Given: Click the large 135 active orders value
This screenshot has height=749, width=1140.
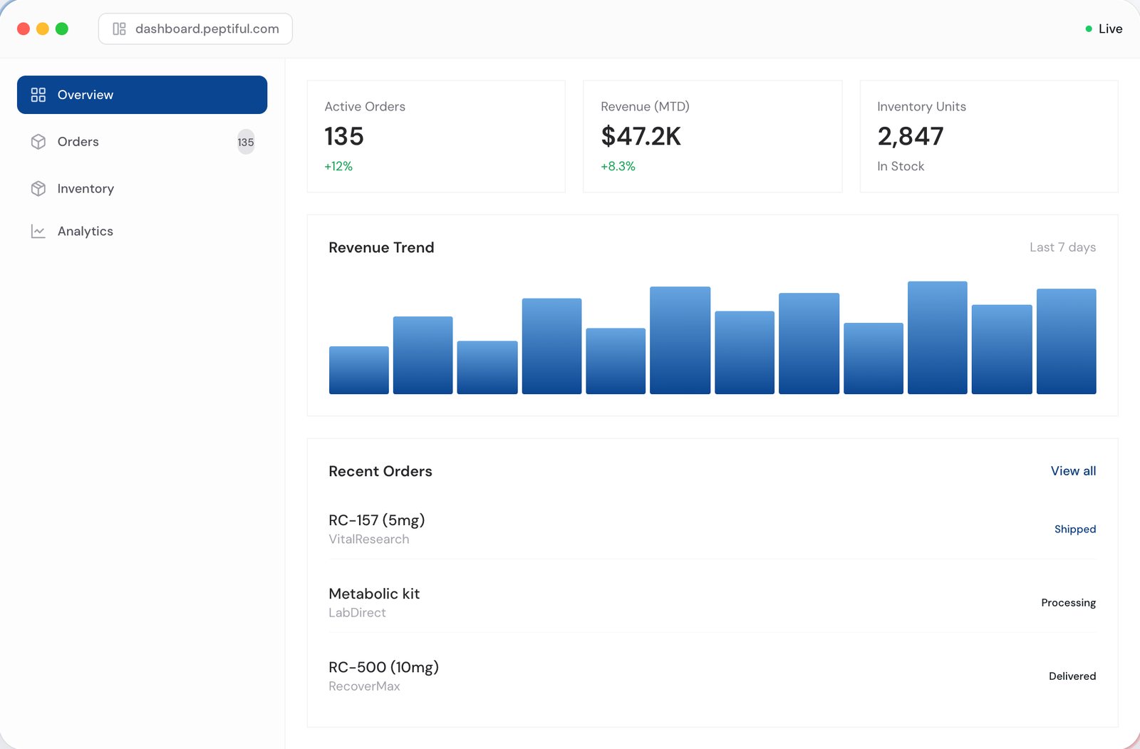Looking at the screenshot, I should coord(344,136).
